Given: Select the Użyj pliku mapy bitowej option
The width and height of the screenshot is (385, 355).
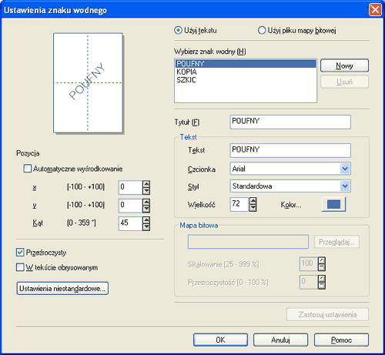Looking at the screenshot, I should (262, 31).
